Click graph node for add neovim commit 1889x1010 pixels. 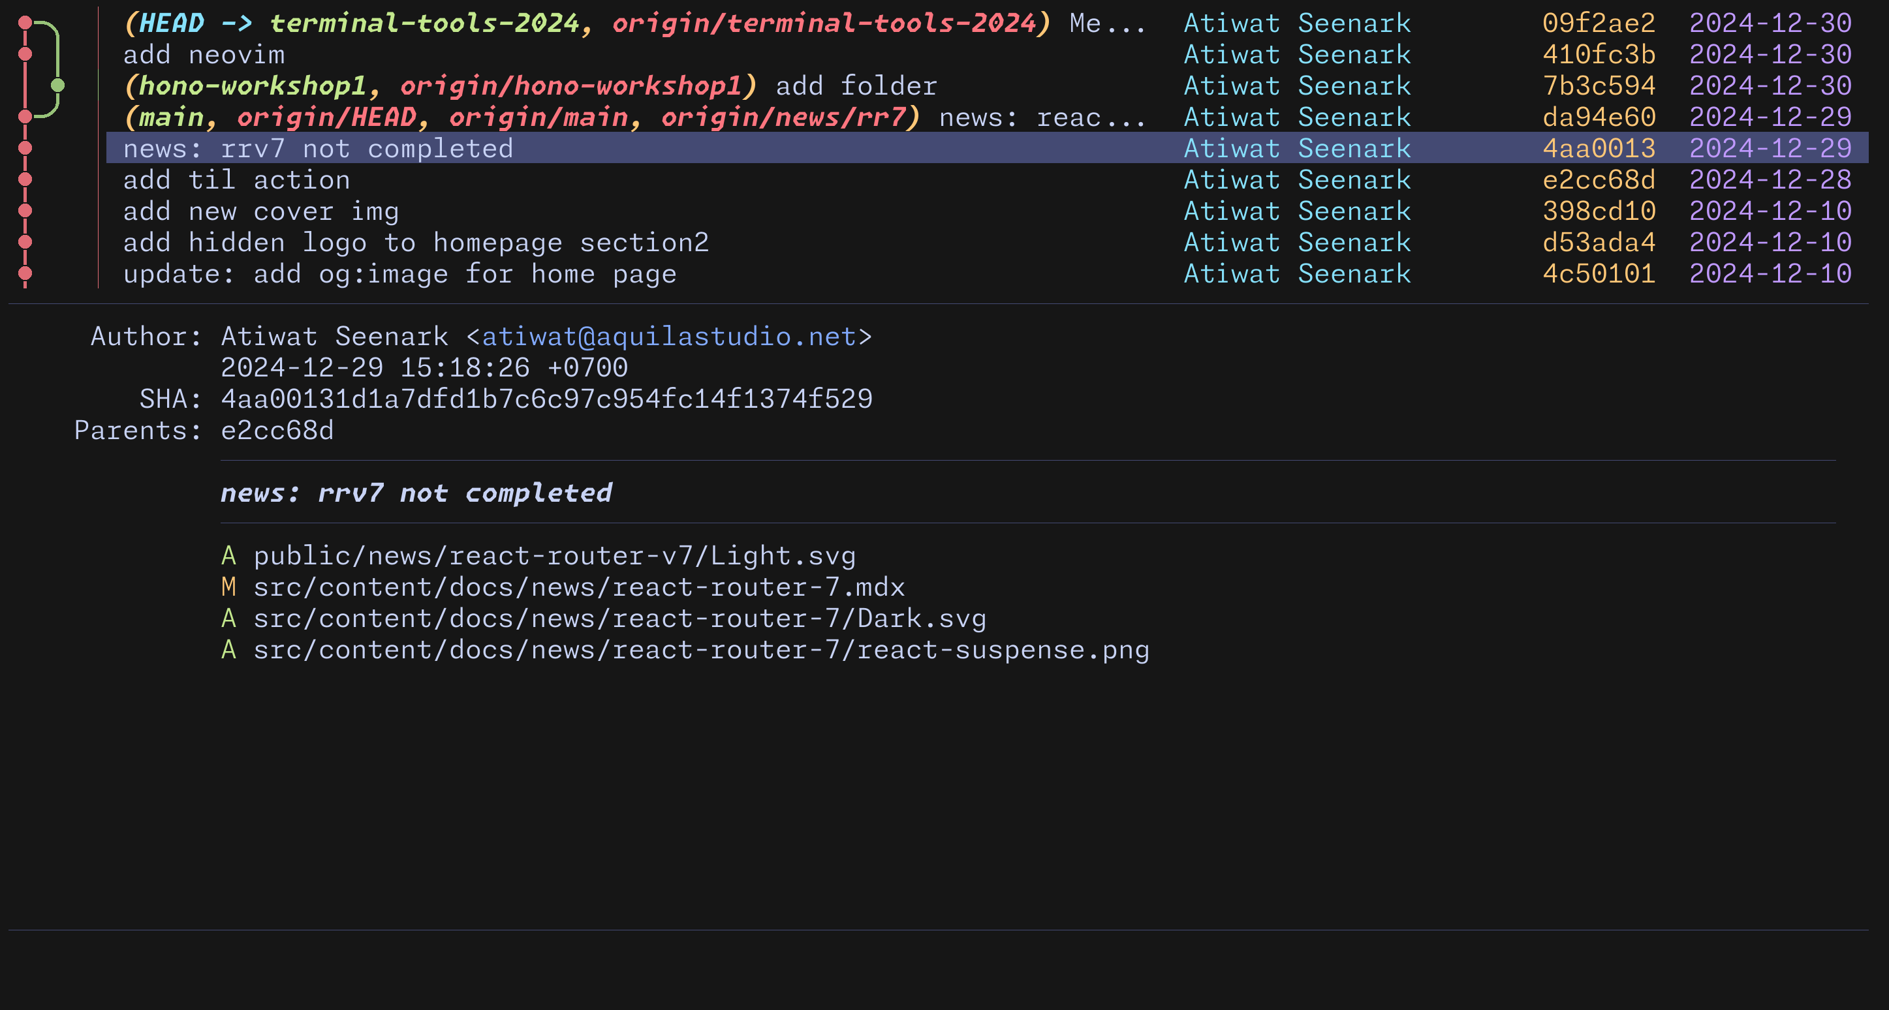coord(25,54)
